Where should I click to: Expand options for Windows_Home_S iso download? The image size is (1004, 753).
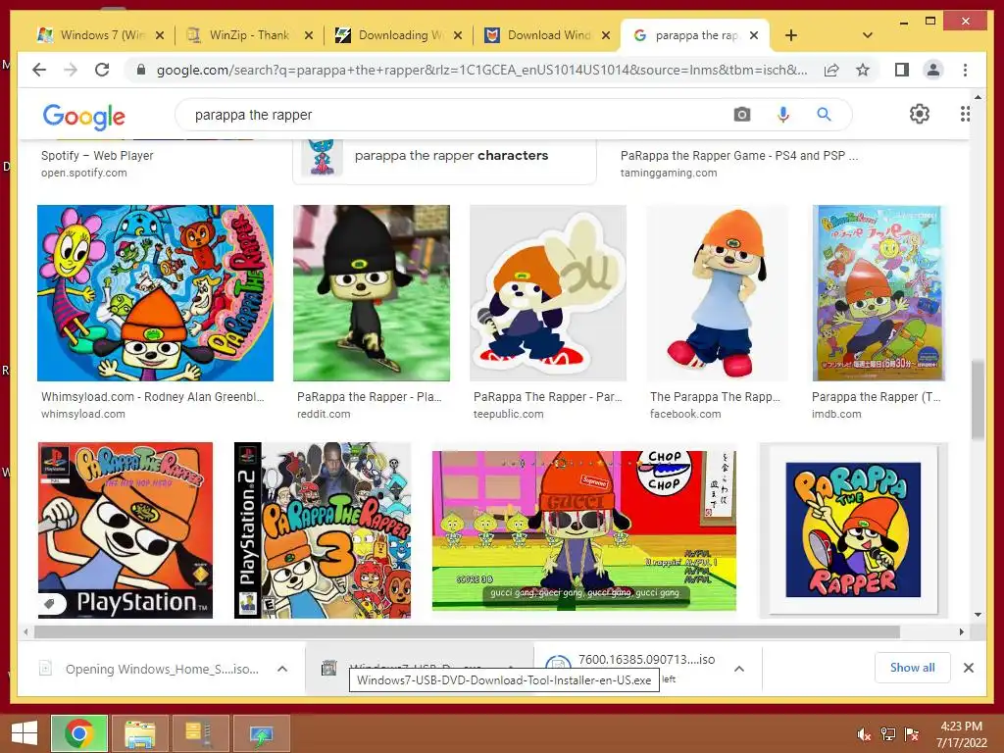[281, 669]
